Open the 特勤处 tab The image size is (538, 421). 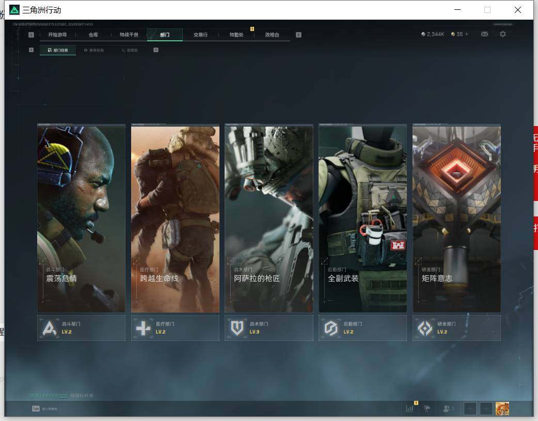[x=236, y=35]
